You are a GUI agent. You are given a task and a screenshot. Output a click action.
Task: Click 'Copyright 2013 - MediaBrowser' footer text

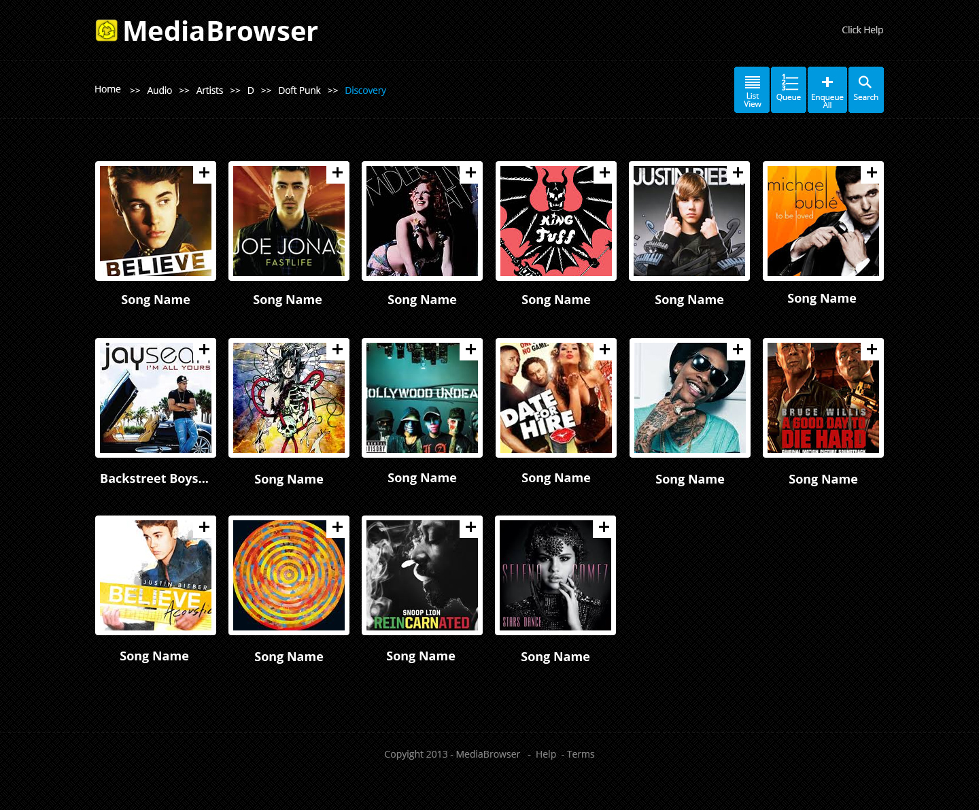(452, 754)
